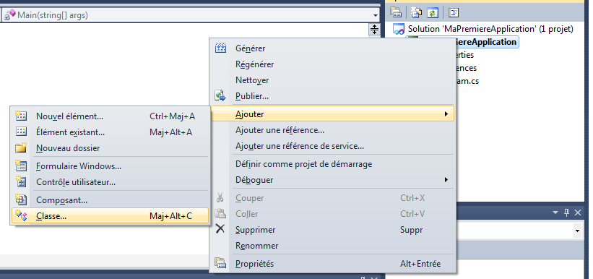This screenshot has height=279, width=593.
Task: Click the solution node icon
Action: click(399, 29)
